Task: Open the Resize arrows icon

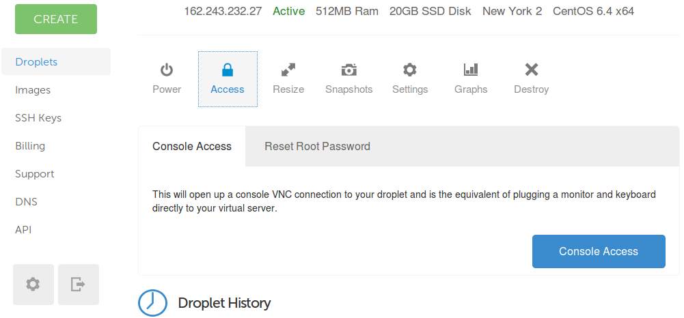Action: pyautogui.click(x=288, y=70)
